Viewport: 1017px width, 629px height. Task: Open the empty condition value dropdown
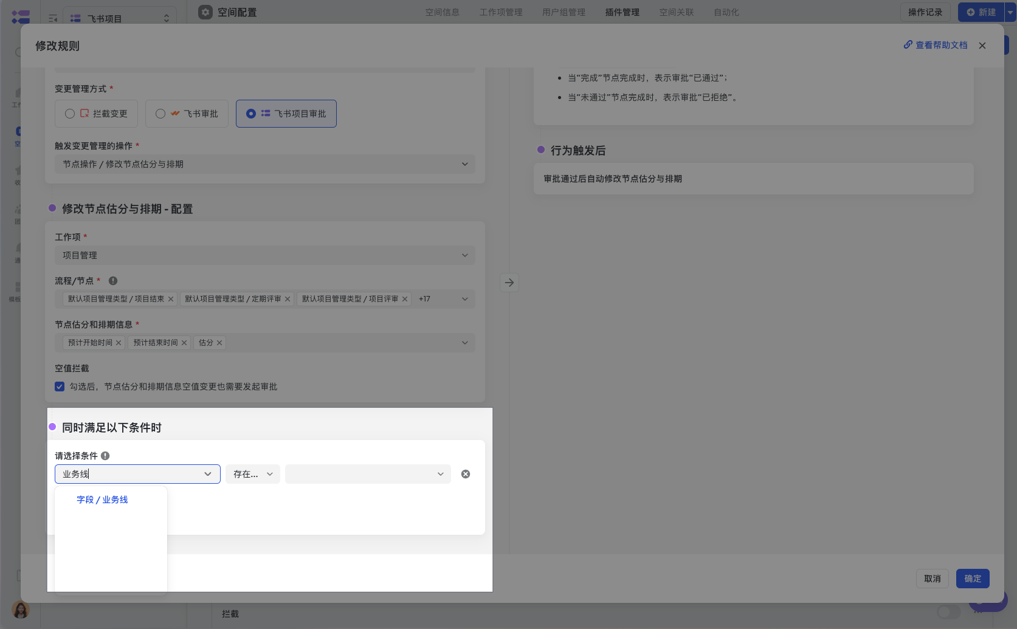point(368,474)
